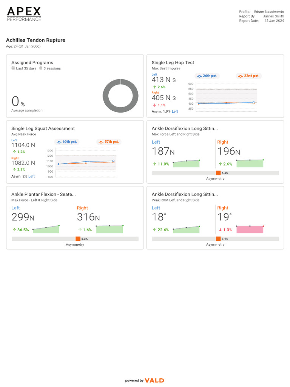Click the 0% Average completion value

(x=18, y=101)
